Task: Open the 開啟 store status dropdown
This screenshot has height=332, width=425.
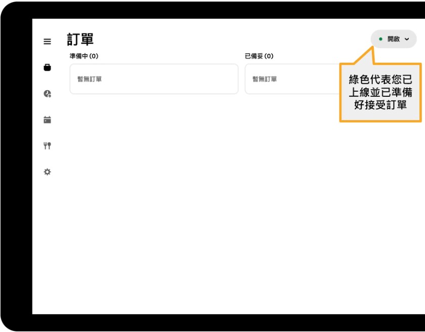Action: tap(394, 39)
